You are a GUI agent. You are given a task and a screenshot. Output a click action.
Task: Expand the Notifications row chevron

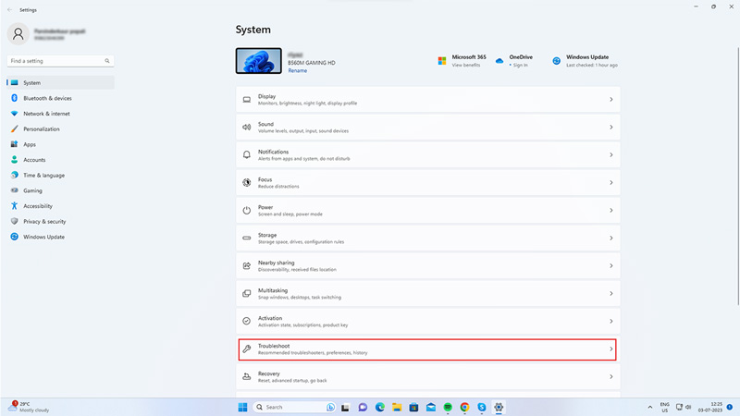[x=611, y=154]
